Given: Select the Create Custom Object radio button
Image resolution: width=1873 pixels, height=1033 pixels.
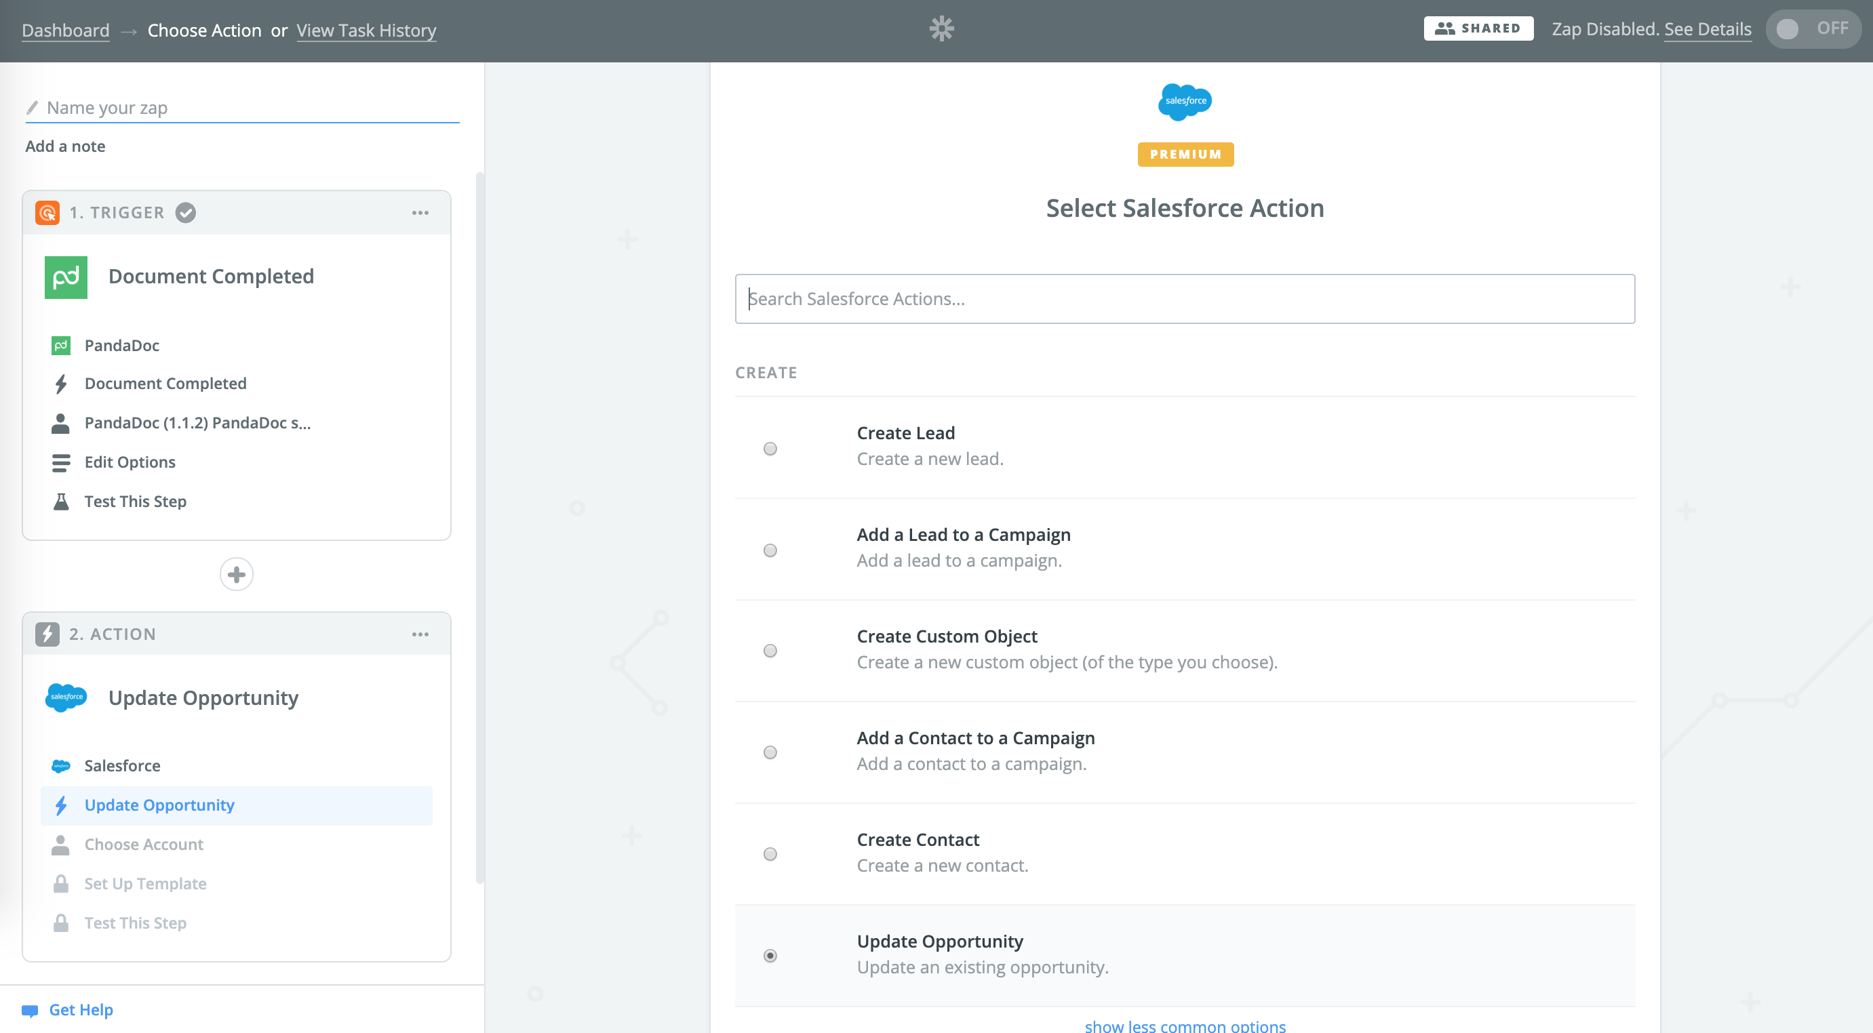Looking at the screenshot, I should pyautogui.click(x=770, y=651).
